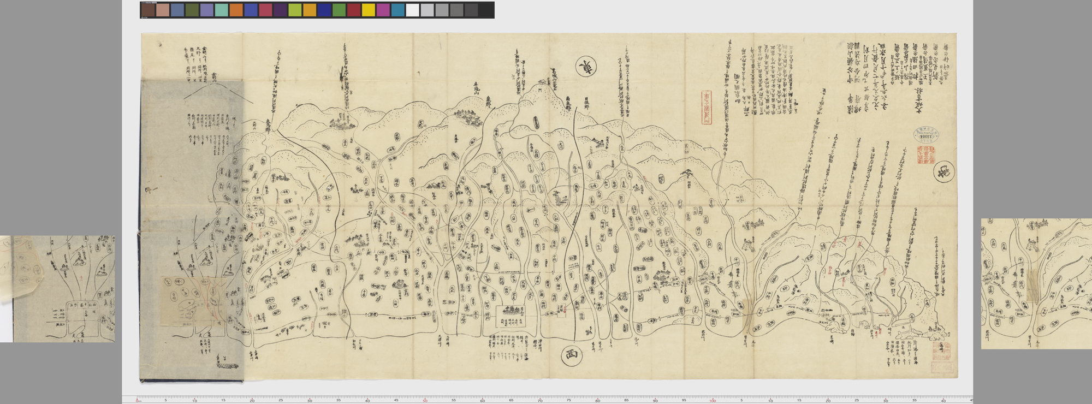Pick the navy blue color checker swatch
1092x404 pixels.
tap(325, 10)
